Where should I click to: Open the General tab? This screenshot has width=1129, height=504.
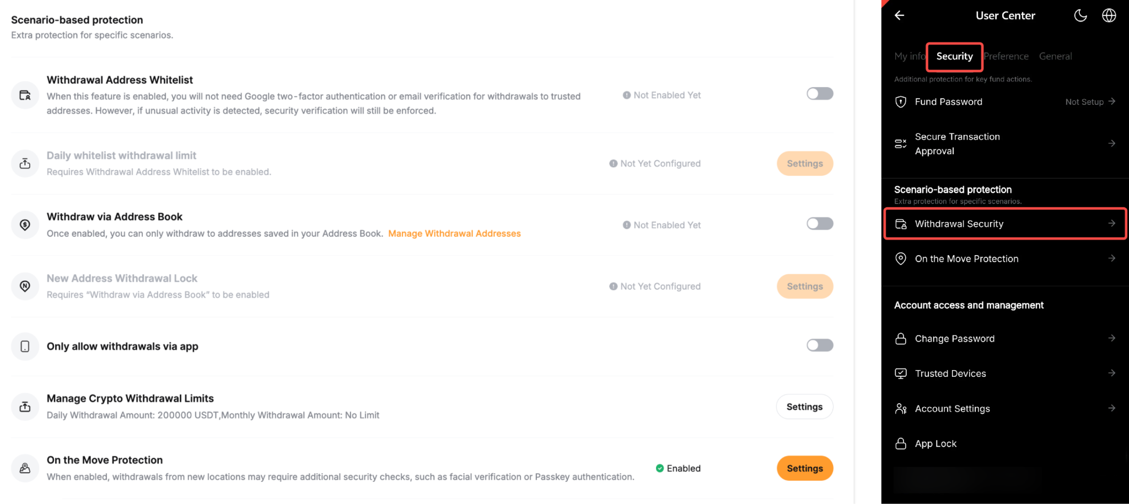pos(1056,56)
